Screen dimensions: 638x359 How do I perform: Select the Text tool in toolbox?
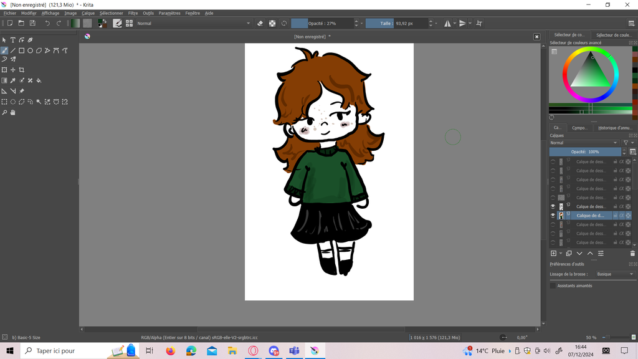click(x=12, y=40)
